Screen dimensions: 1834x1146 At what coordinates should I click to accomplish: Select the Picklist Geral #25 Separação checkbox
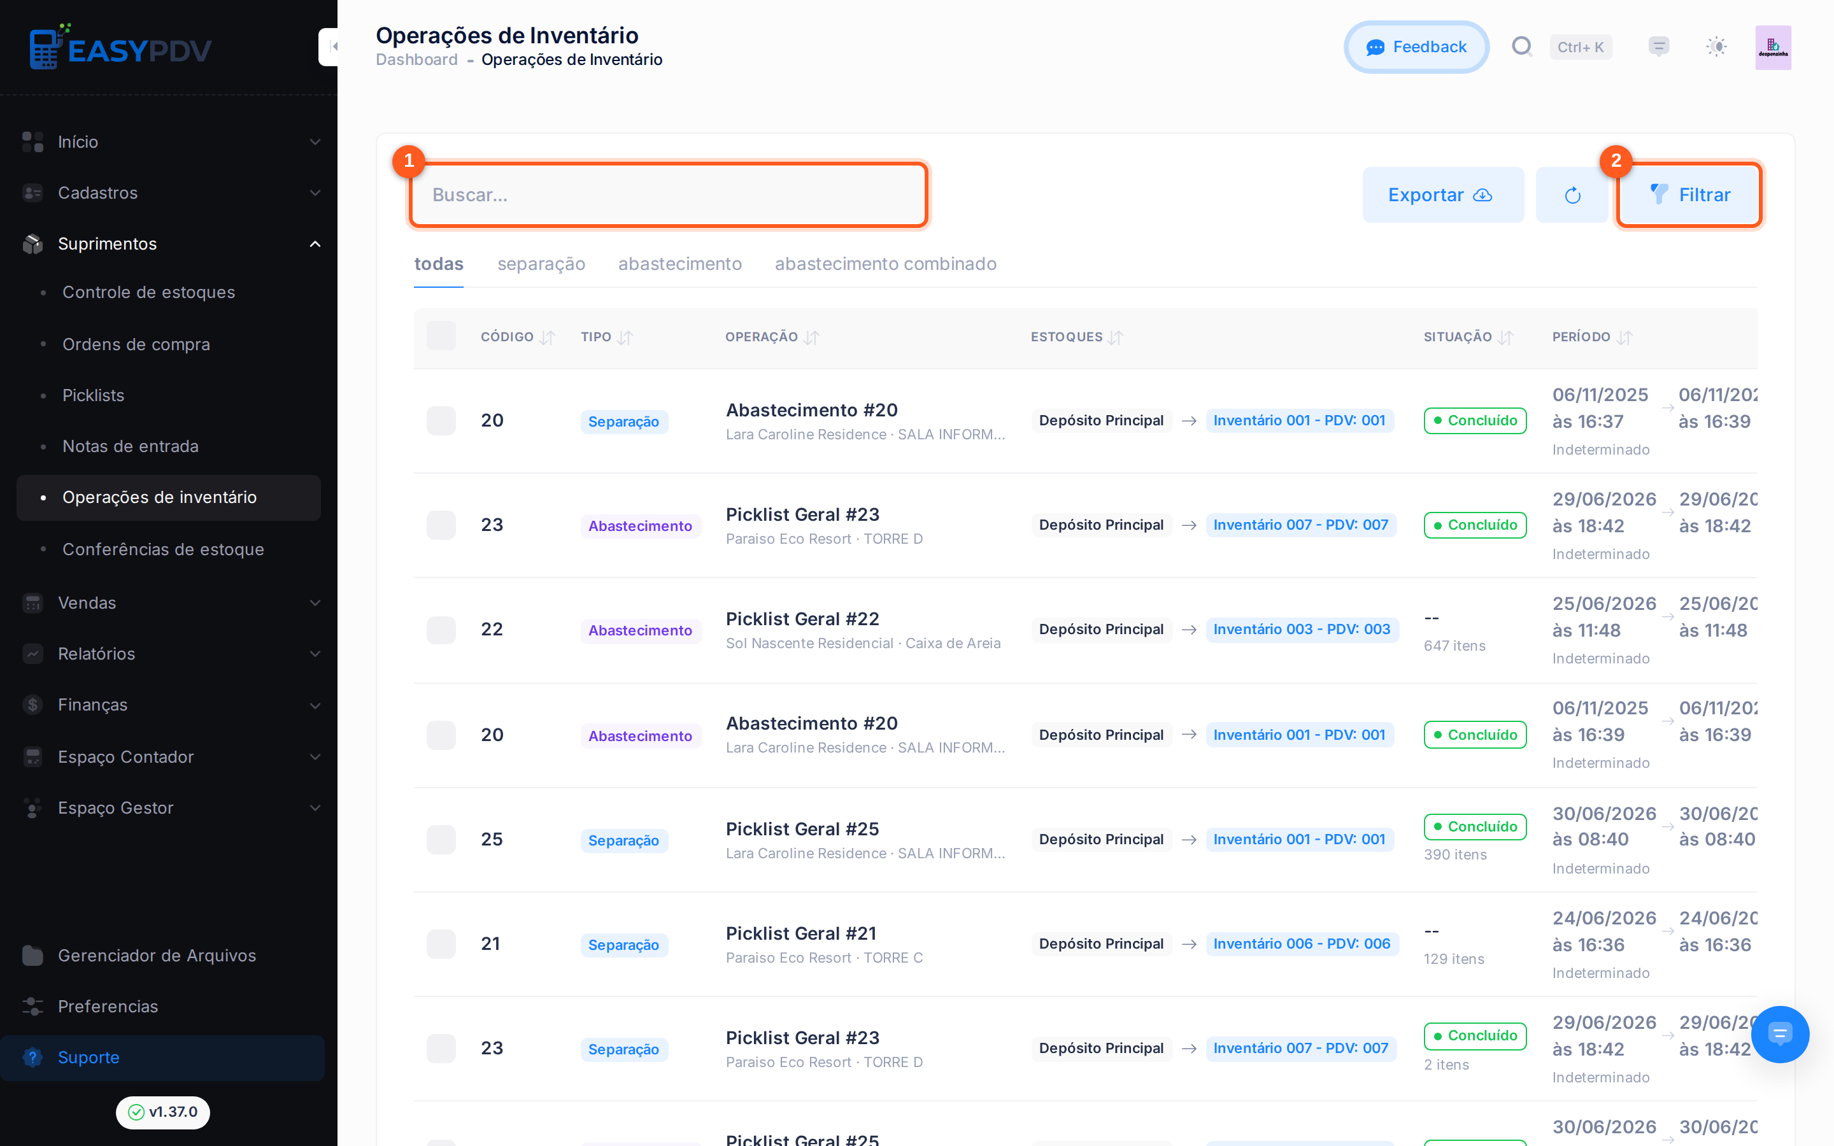(x=441, y=840)
